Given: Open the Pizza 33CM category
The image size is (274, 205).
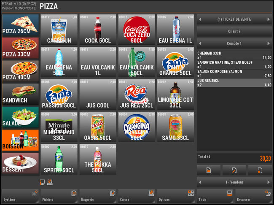Looking at the screenshot, I should click(20, 48).
